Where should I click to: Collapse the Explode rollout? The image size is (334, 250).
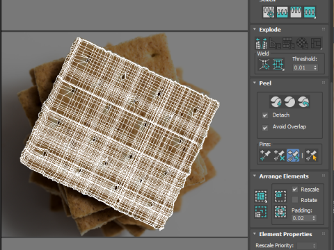click(255, 29)
